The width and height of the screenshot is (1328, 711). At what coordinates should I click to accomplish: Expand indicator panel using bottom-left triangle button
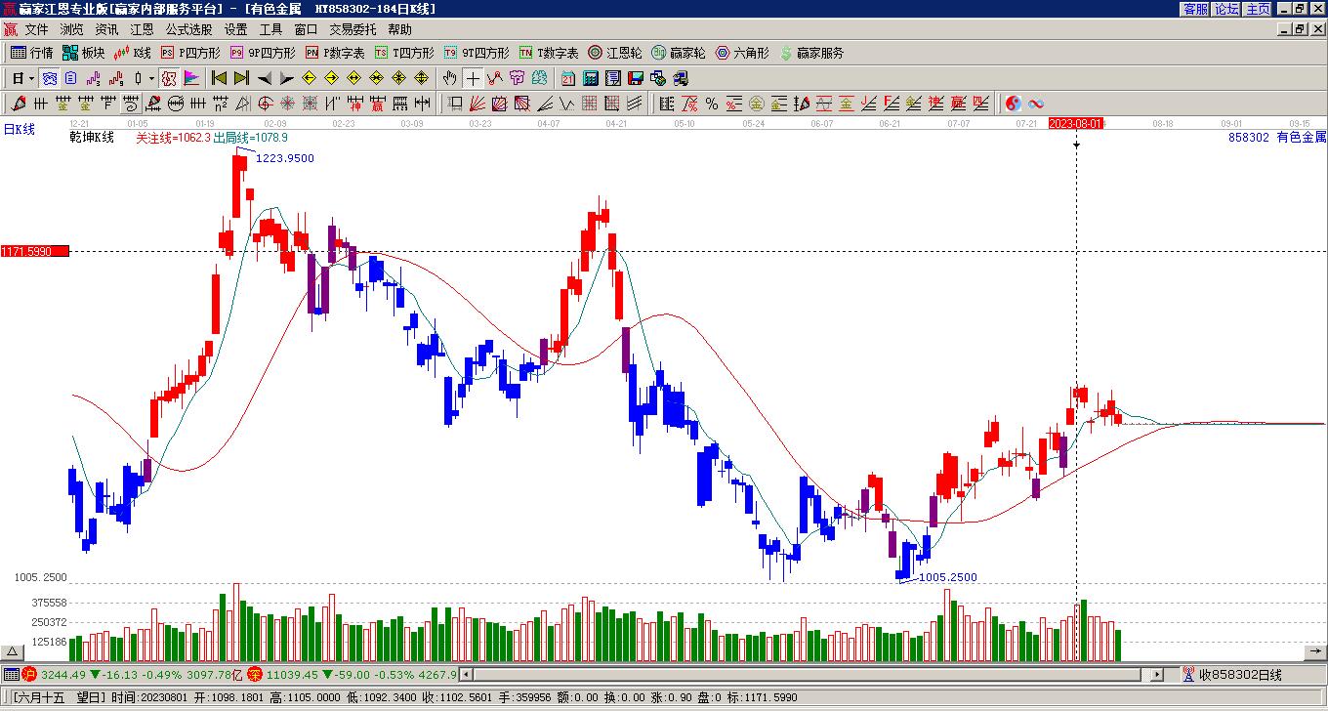pyautogui.click(x=13, y=651)
